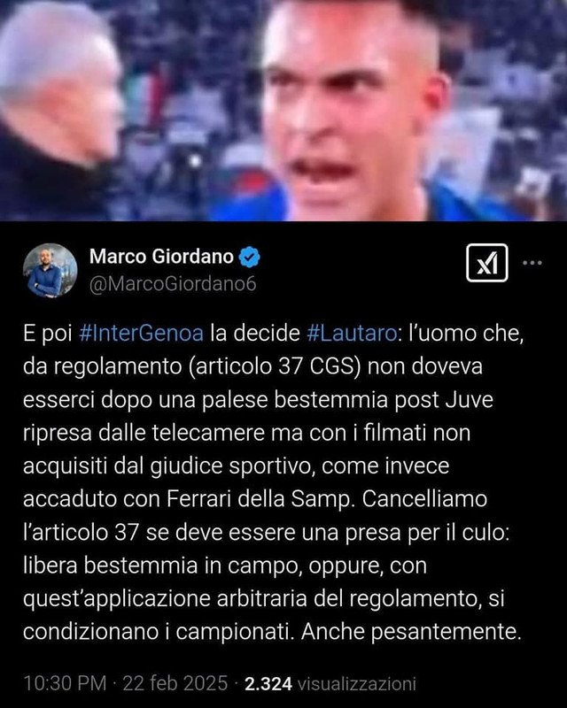The width and height of the screenshot is (567, 708).
Task: Visit the @MarcoGiordano6 handle
Action: coord(173,284)
